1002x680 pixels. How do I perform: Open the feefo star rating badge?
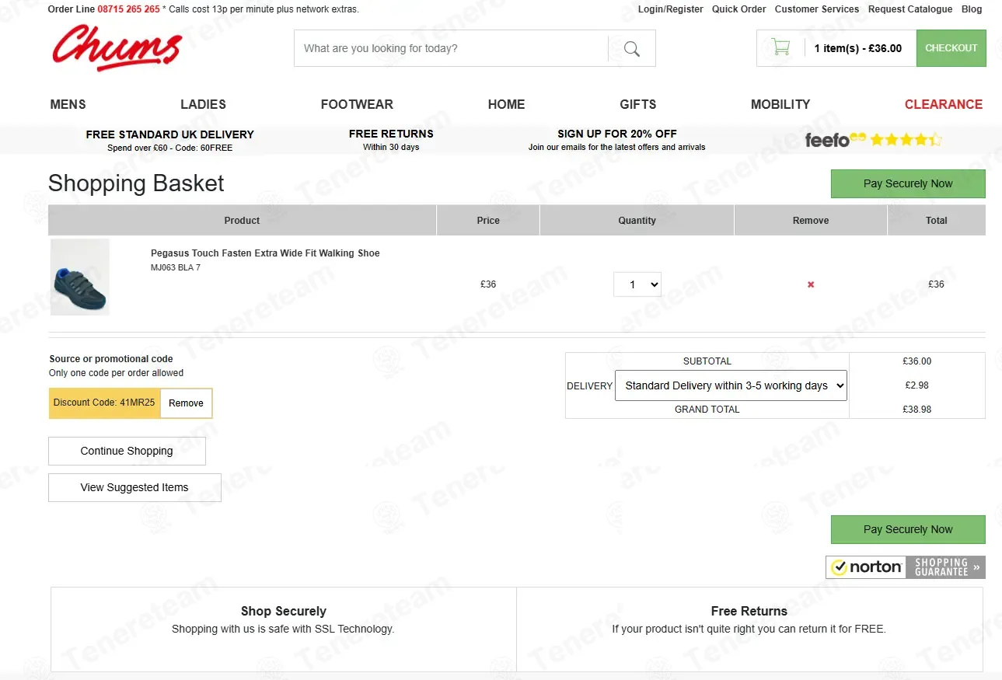(x=874, y=140)
